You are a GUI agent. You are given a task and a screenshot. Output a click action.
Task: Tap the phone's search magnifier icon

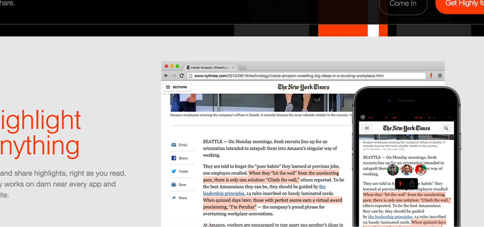pyautogui.click(x=446, y=128)
